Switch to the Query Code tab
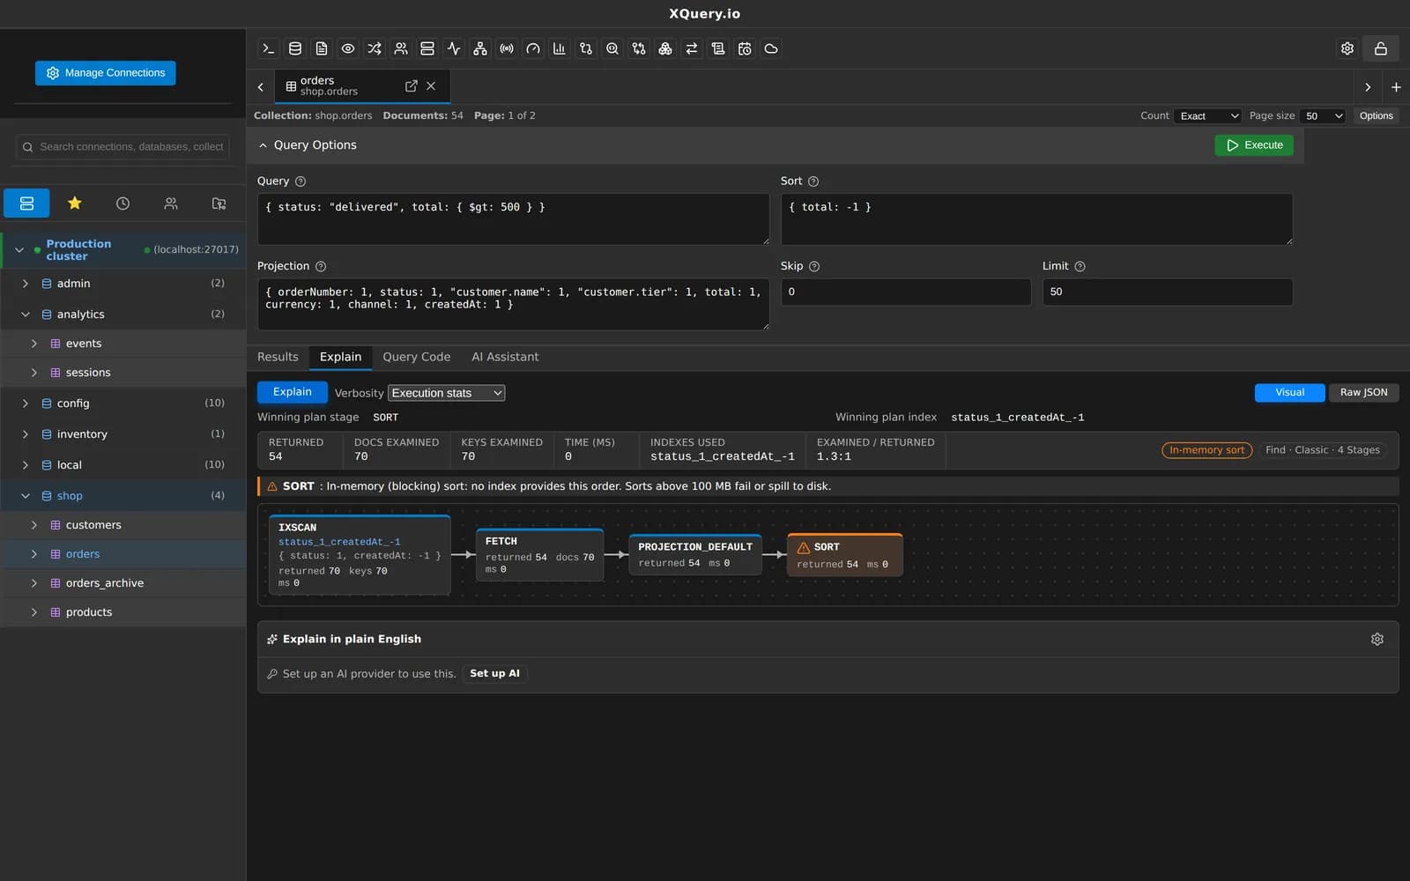 click(416, 357)
